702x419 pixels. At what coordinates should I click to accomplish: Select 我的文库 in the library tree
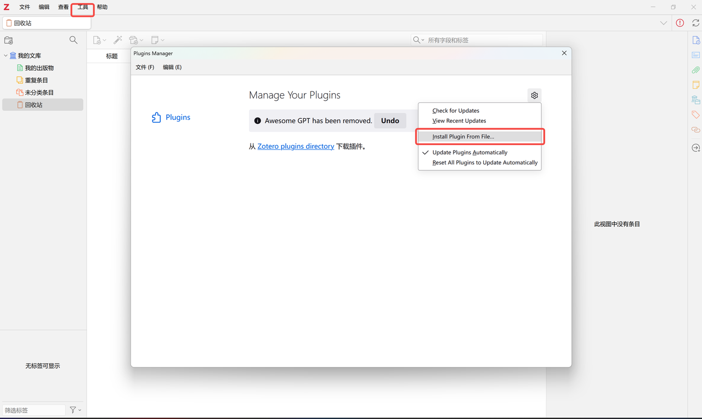coord(29,56)
